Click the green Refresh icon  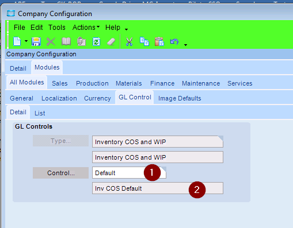tap(96, 41)
